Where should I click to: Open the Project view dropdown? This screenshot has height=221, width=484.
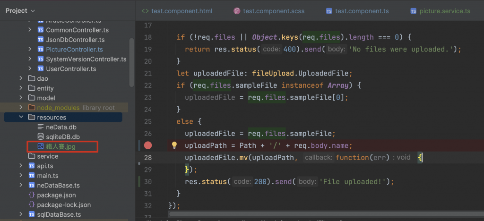20,11
